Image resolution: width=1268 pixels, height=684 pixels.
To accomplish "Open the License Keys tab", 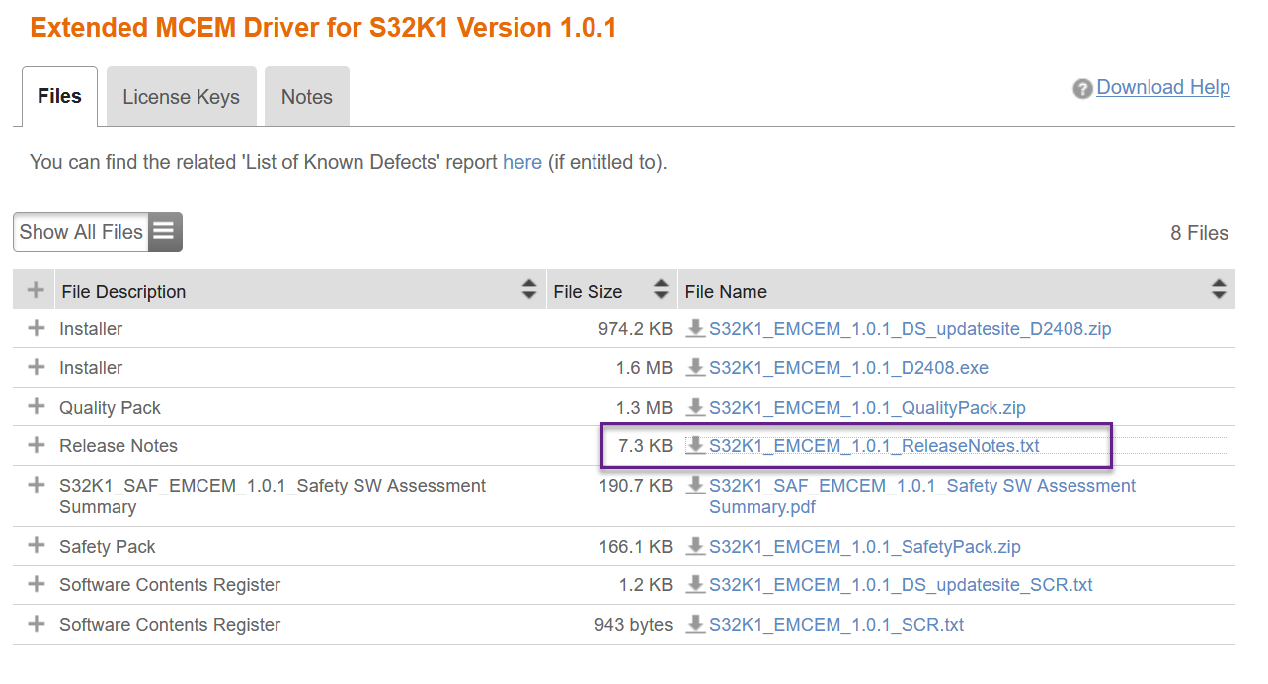I will (182, 97).
